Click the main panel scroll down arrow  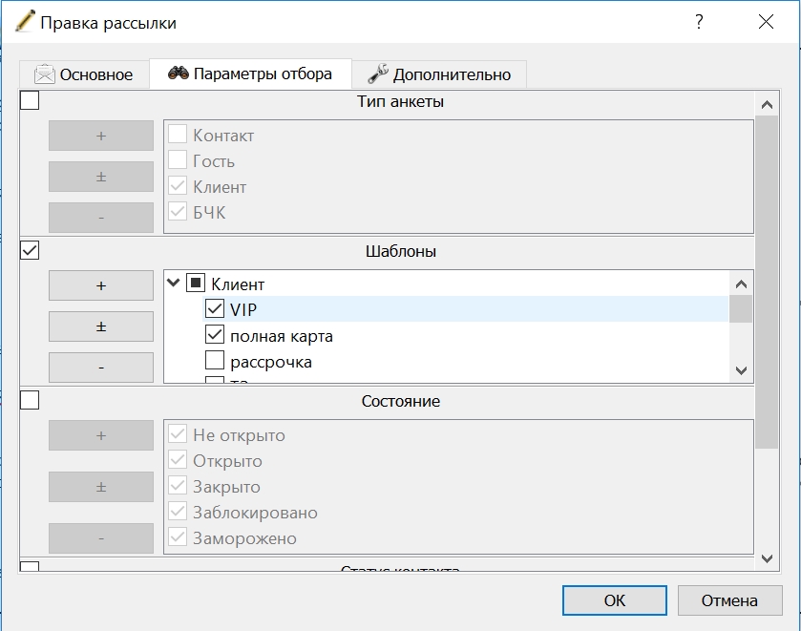(767, 558)
